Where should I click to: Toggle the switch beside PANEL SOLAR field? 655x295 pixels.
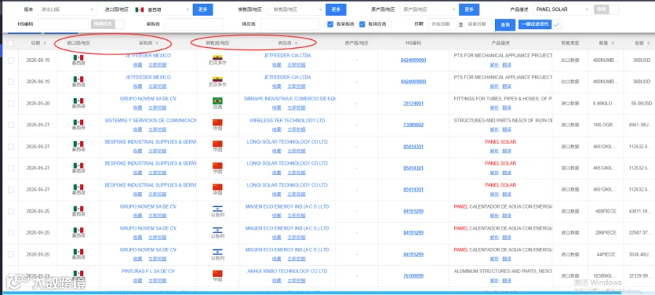pyautogui.click(x=606, y=9)
